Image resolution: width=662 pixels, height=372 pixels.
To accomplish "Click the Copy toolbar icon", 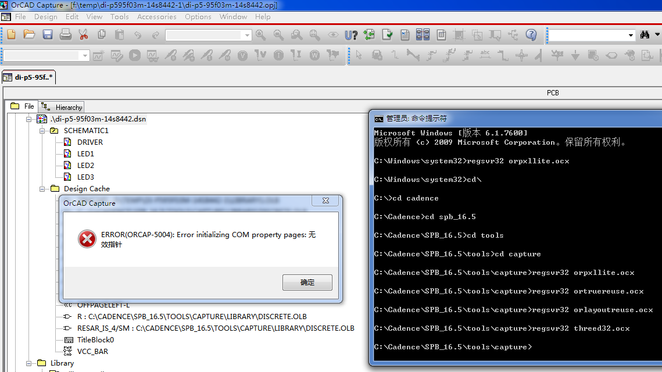I will click(102, 35).
